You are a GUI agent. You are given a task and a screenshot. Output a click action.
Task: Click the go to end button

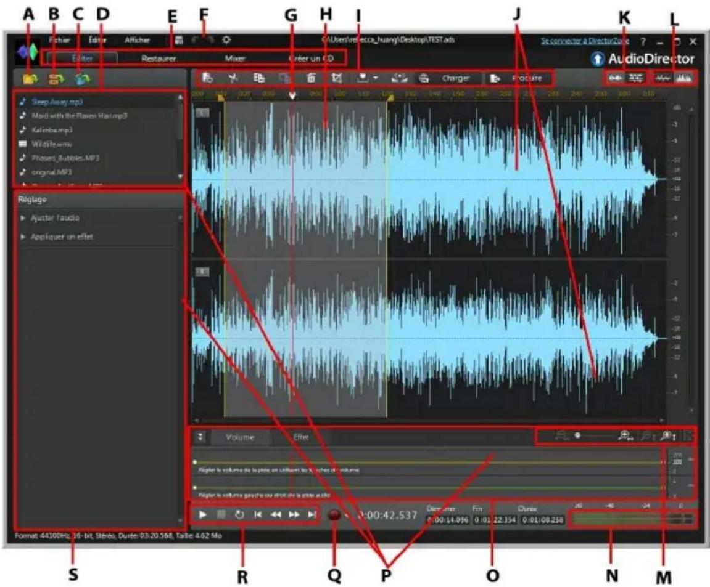coord(312,514)
